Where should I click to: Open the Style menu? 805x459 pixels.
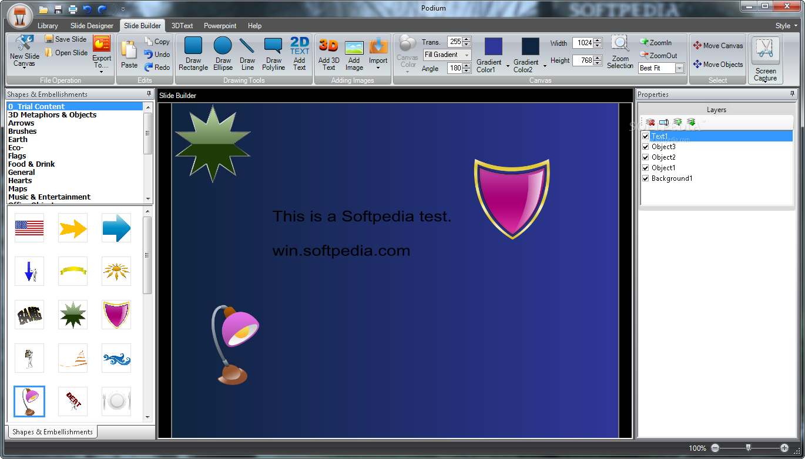point(786,26)
